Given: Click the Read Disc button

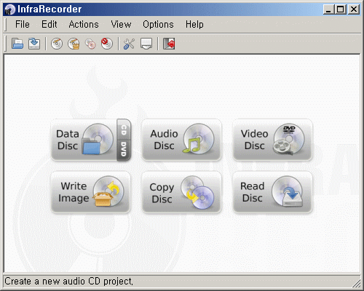Looking at the screenshot, I should pos(272,192).
